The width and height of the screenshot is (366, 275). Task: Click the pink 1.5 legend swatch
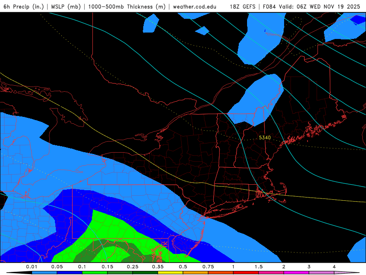tap(271, 273)
